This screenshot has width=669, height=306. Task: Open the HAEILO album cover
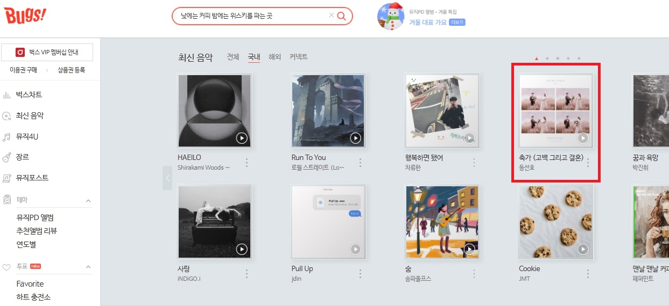(215, 111)
